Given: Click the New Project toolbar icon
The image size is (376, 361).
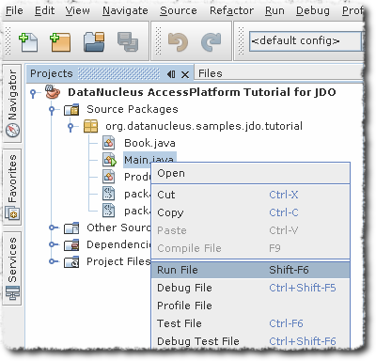Looking at the screenshot, I should click(x=60, y=42).
